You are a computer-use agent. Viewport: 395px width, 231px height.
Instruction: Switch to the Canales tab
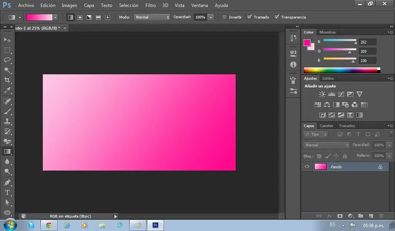326,126
